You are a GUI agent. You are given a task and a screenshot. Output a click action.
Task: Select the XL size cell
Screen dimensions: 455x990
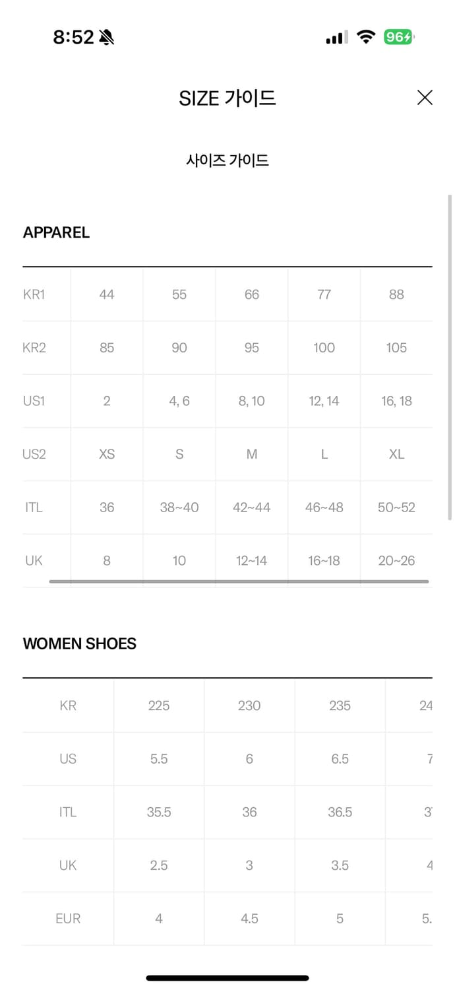[396, 454]
